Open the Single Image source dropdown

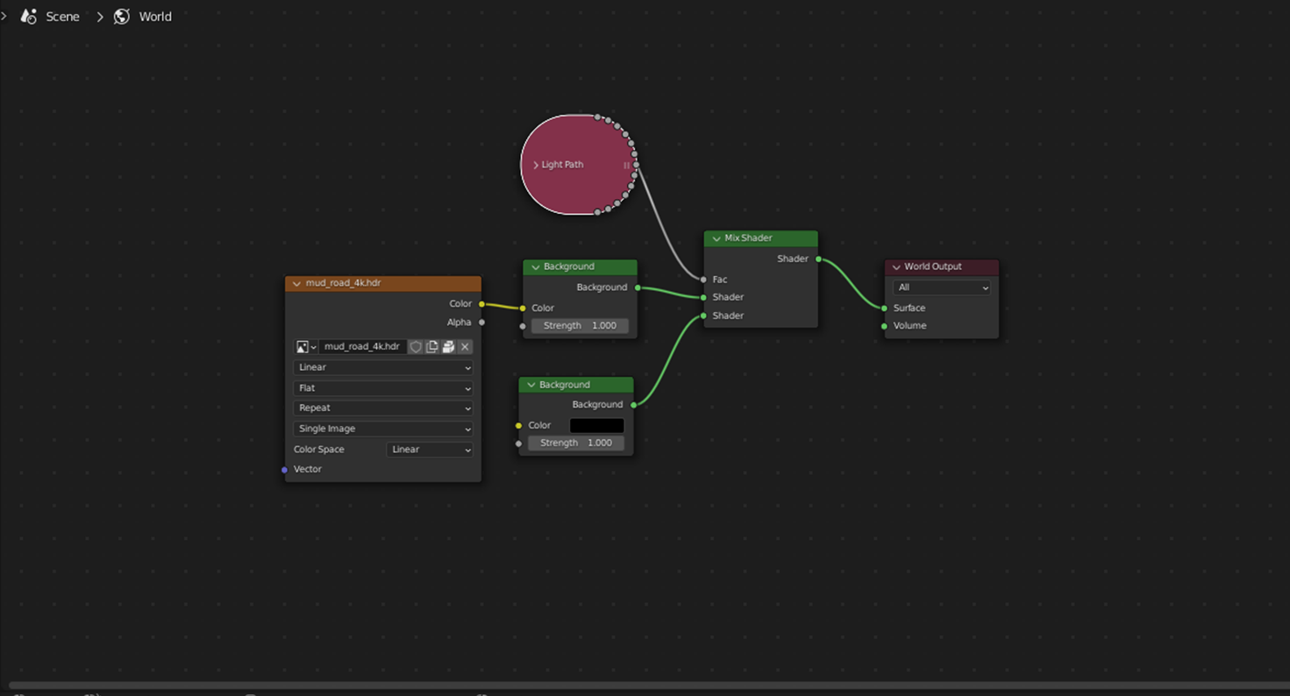383,429
